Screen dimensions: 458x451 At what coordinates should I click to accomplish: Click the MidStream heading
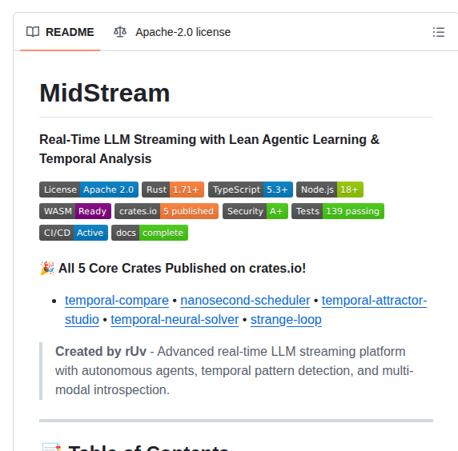click(x=105, y=93)
